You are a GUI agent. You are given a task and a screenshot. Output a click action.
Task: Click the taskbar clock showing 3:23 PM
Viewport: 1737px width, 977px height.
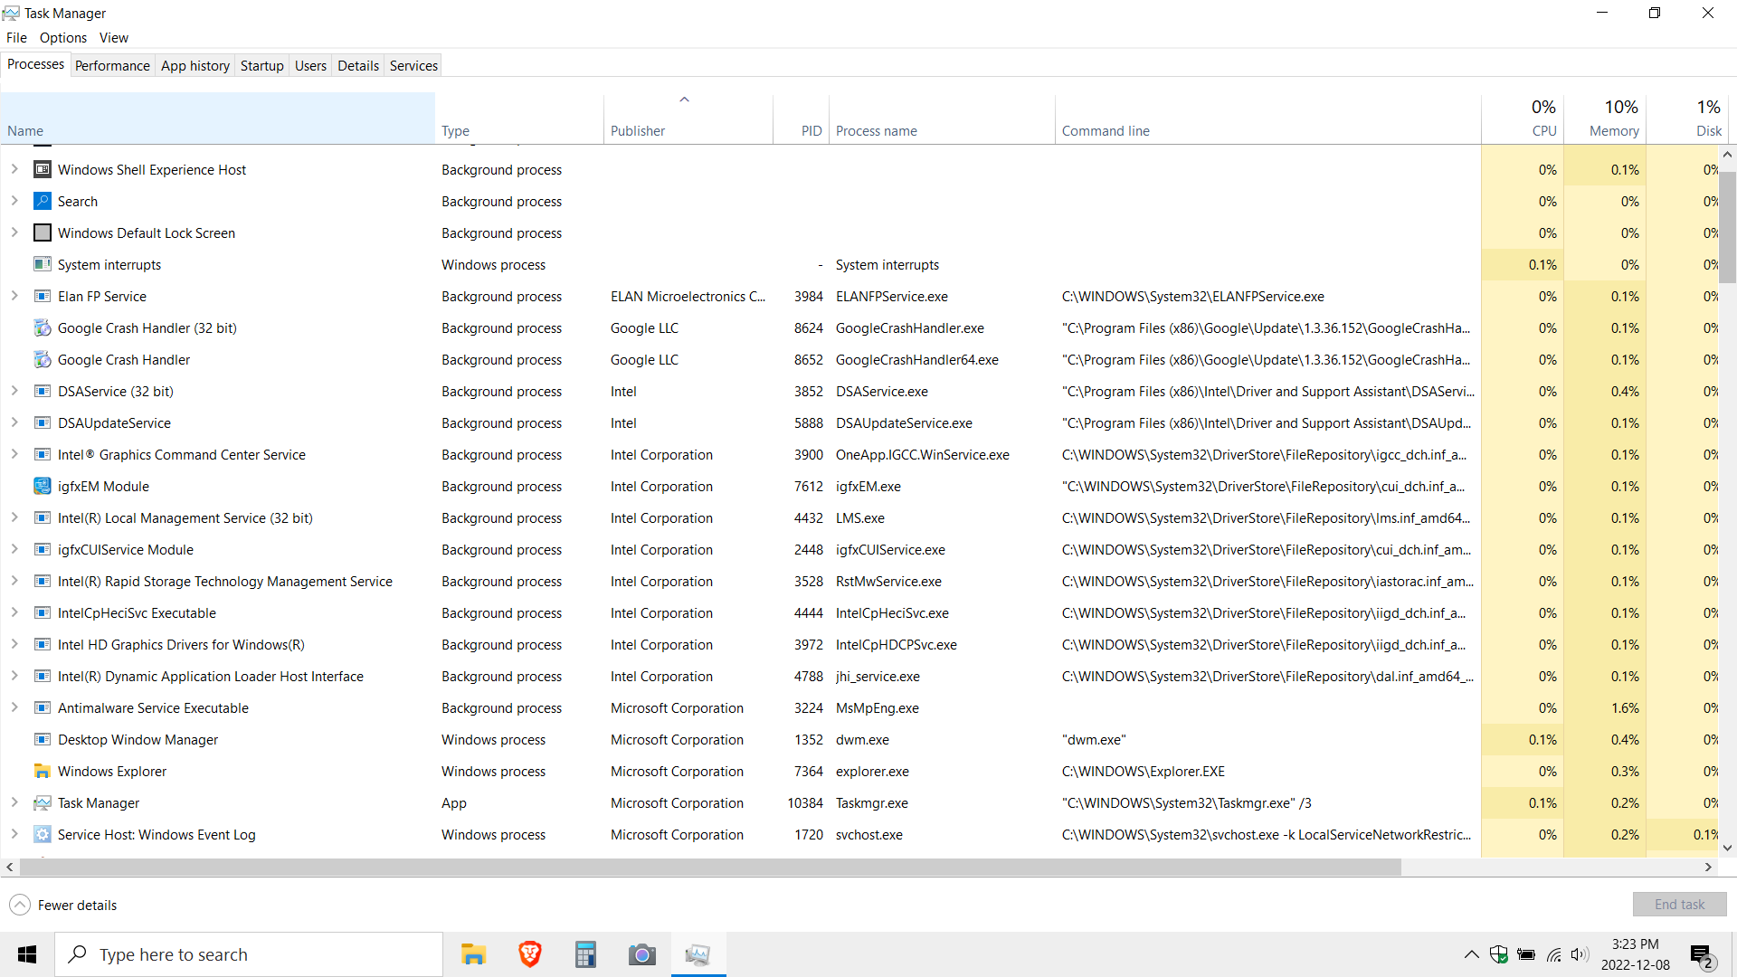click(x=1635, y=954)
